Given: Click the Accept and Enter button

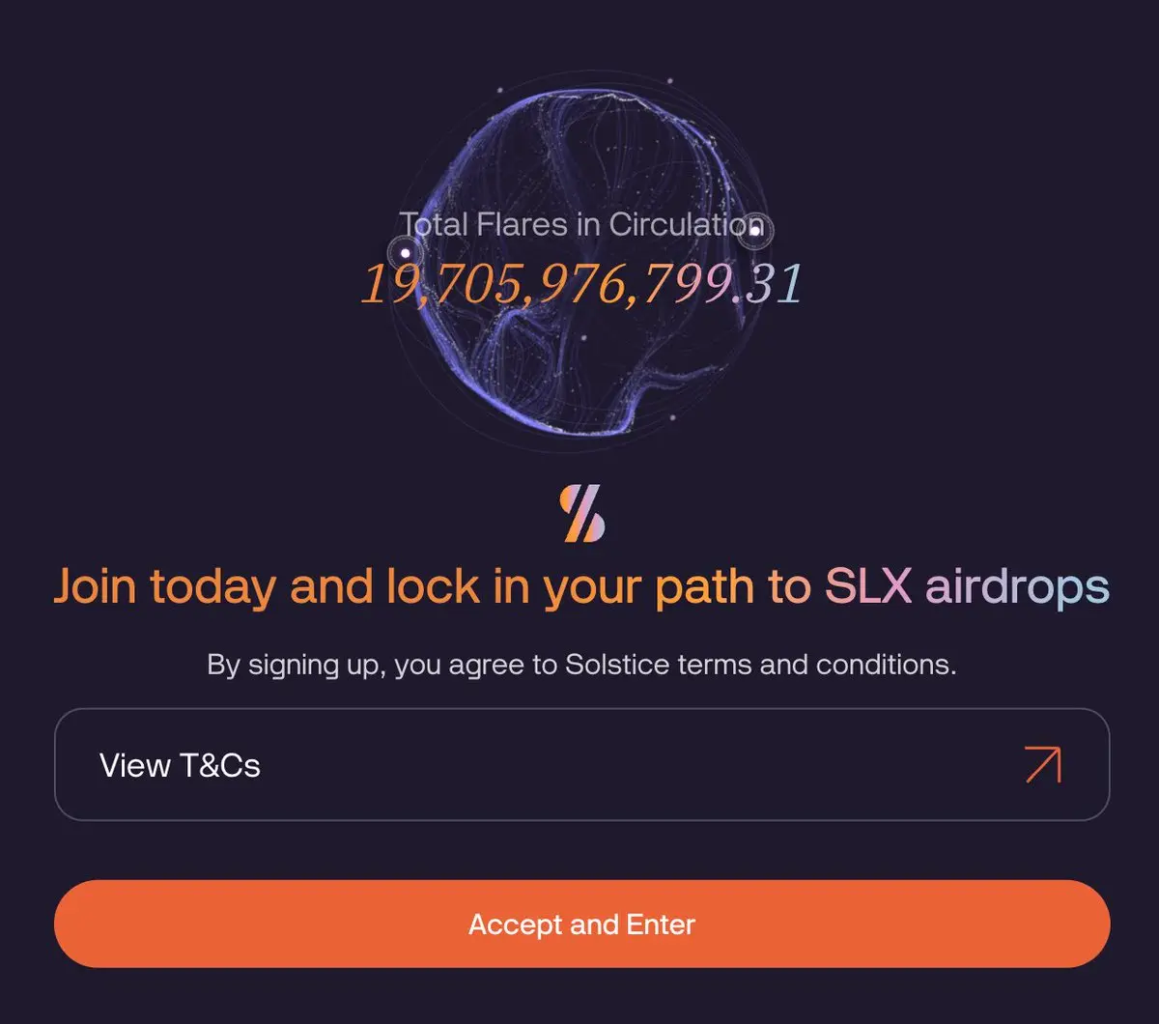Looking at the screenshot, I should (582, 924).
